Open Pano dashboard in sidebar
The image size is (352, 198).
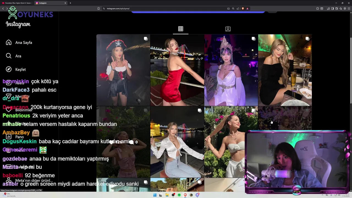(15, 137)
